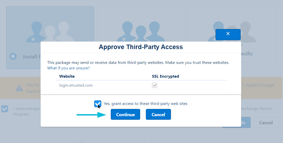Click the cyan arrow pointing to Continue
This screenshot has height=143, width=283.
pos(91,115)
